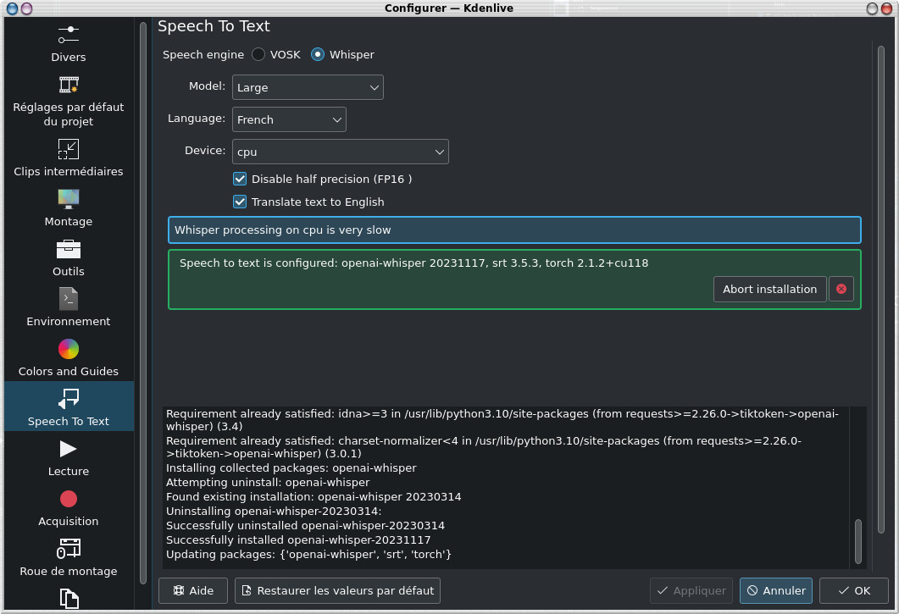Open the Lecture settings page

[x=69, y=457]
